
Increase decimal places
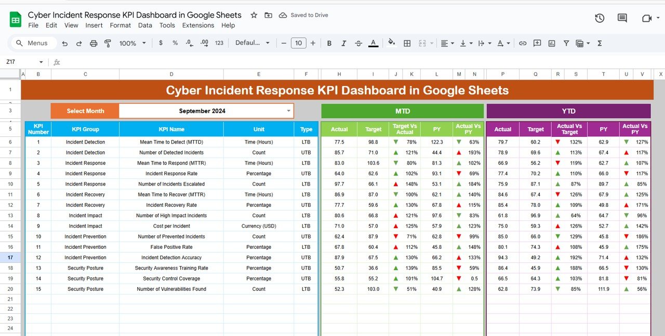(204, 43)
